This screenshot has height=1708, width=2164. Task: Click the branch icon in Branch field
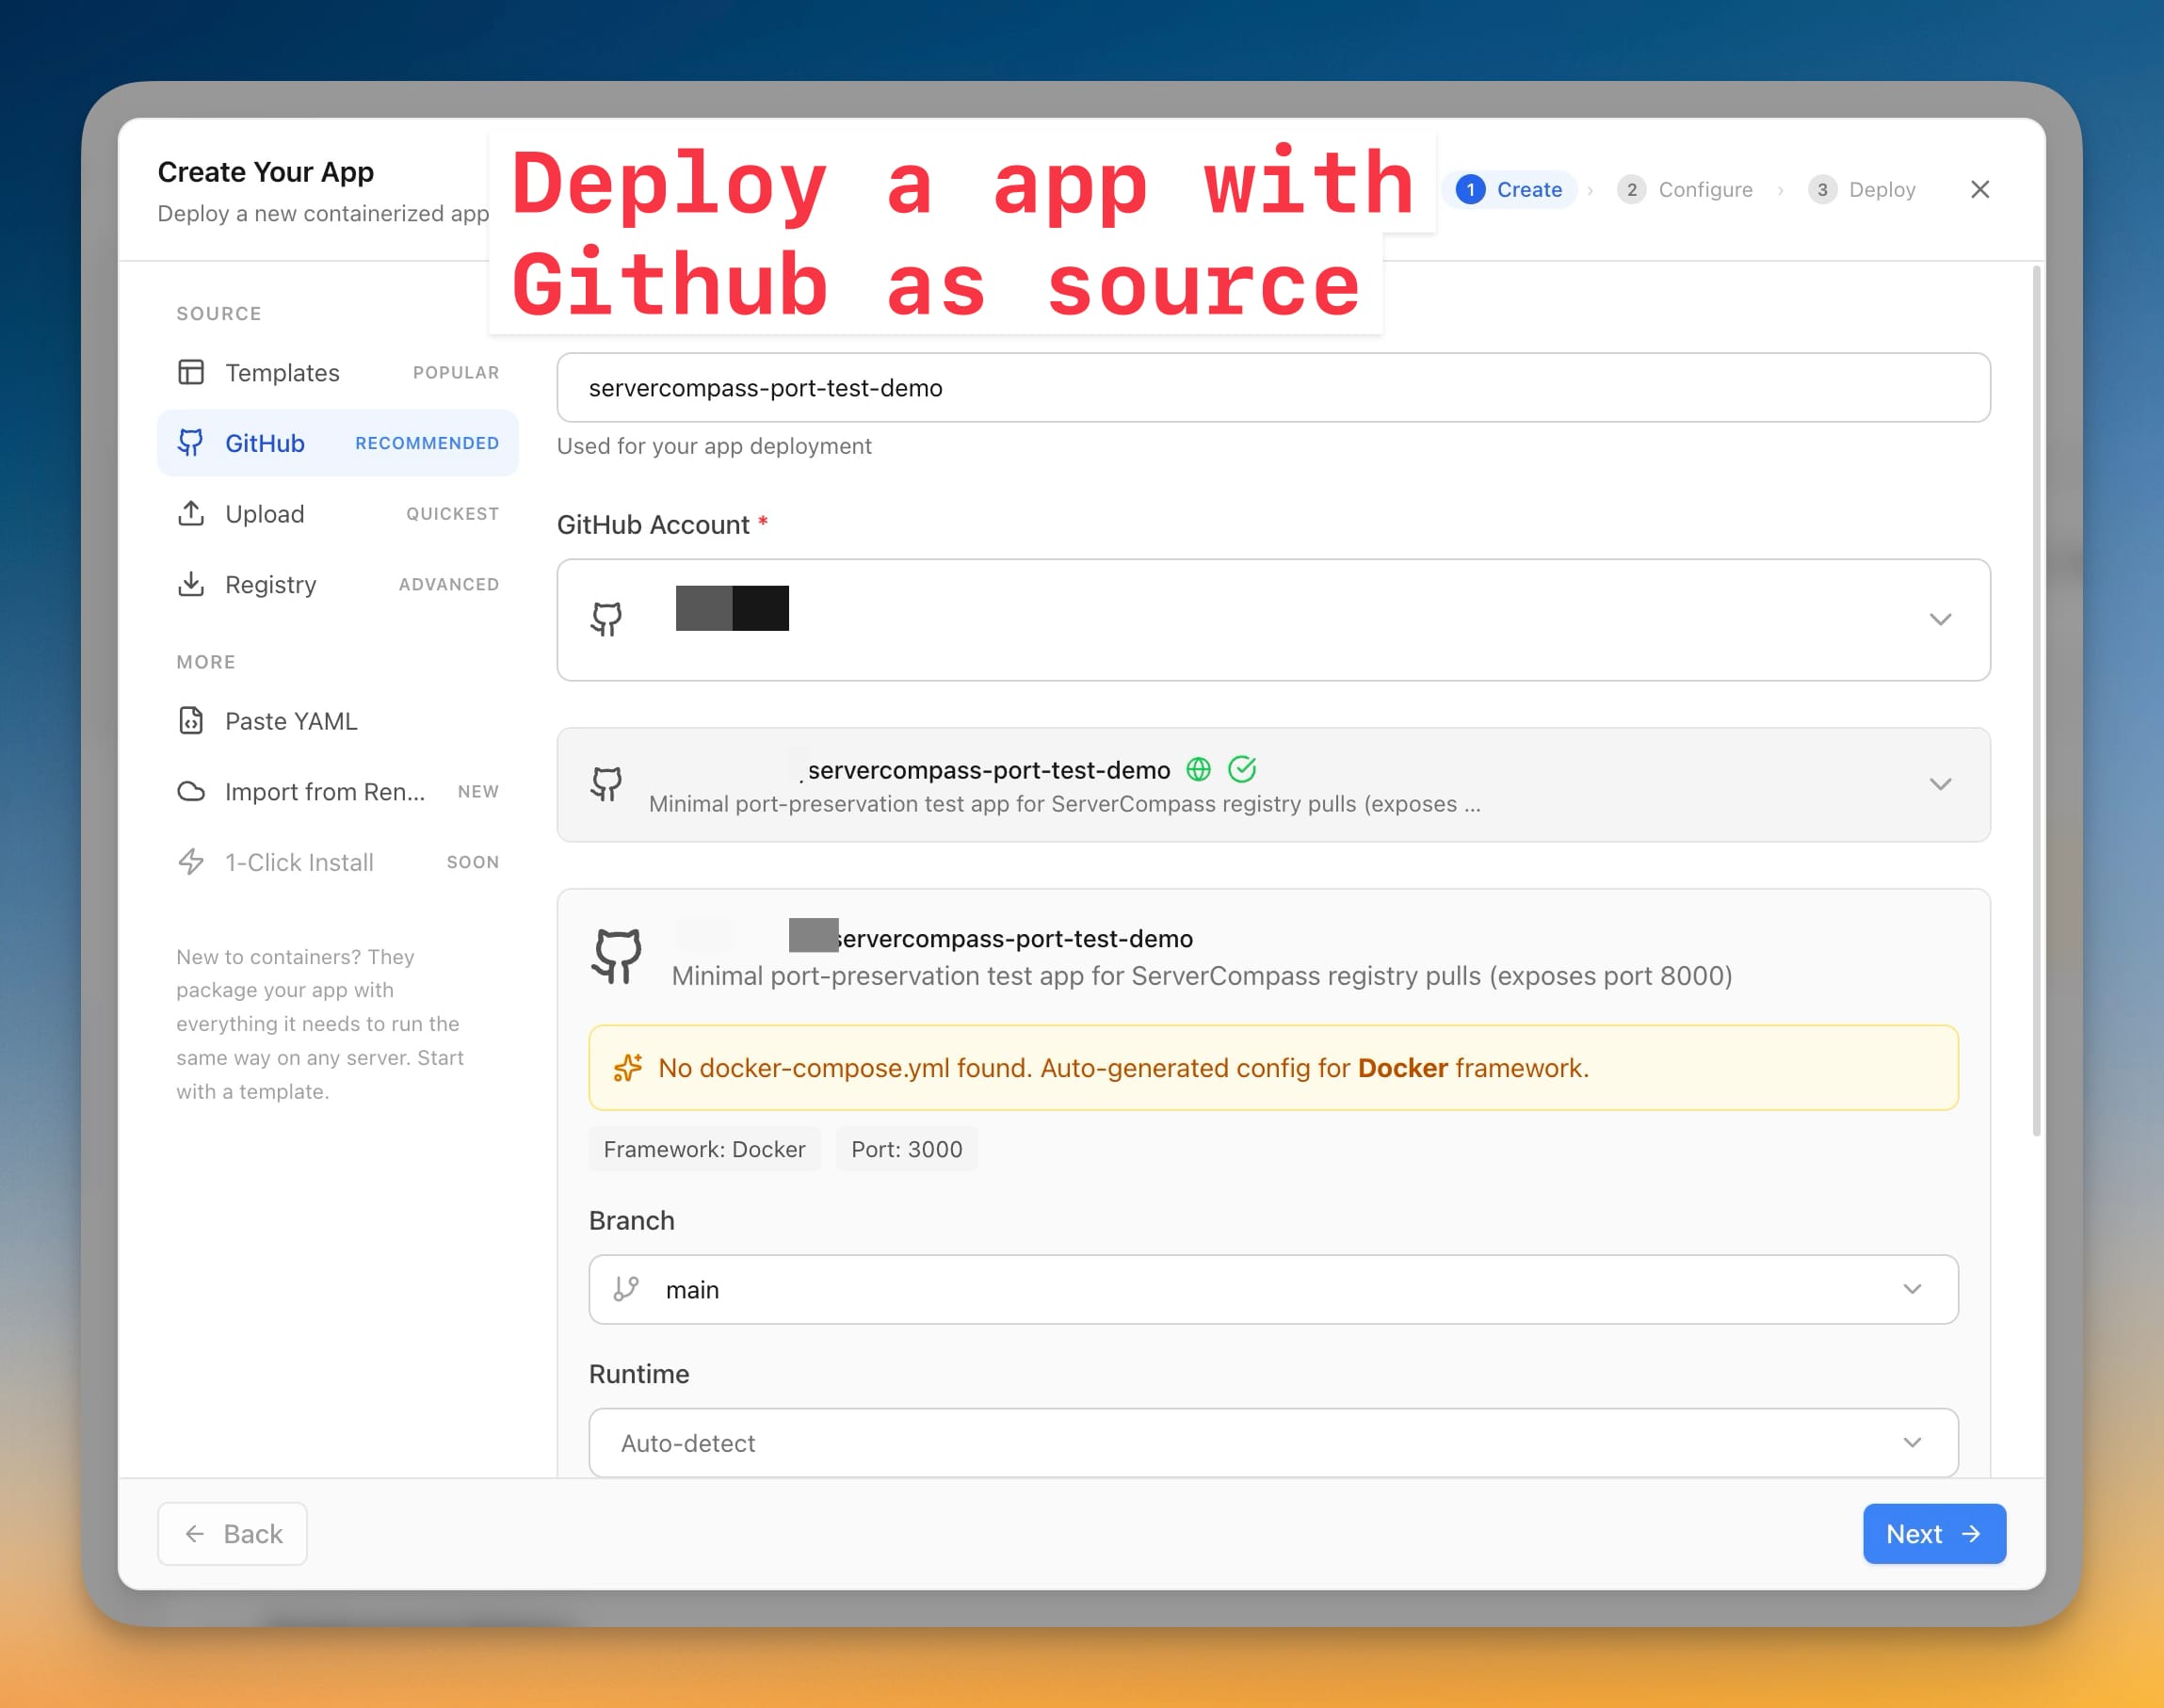click(626, 1289)
